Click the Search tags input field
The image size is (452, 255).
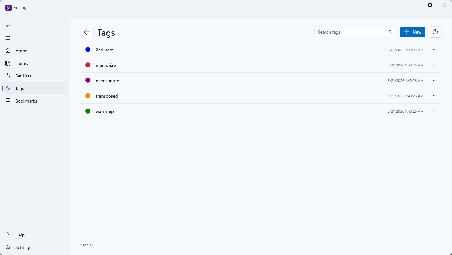355,32
